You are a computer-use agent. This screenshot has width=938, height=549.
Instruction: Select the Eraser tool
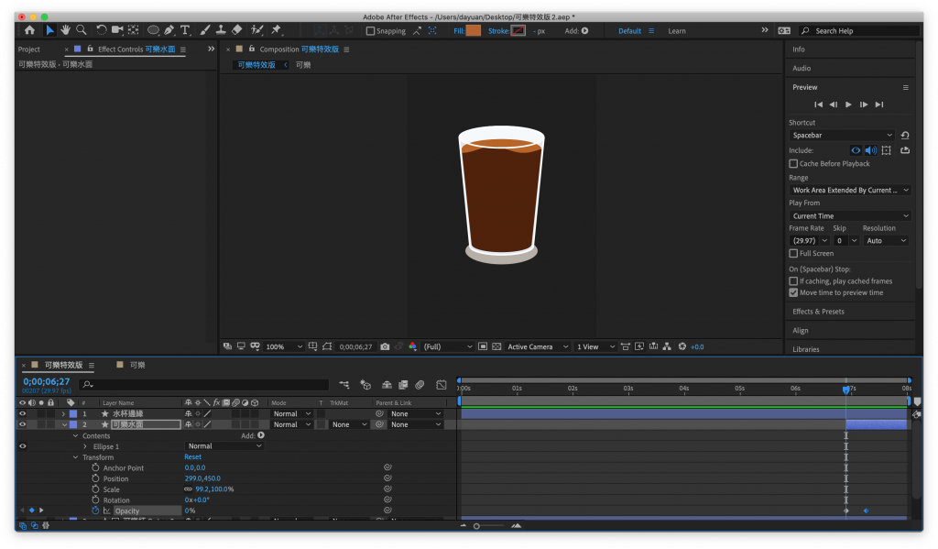(x=237, y=30)
